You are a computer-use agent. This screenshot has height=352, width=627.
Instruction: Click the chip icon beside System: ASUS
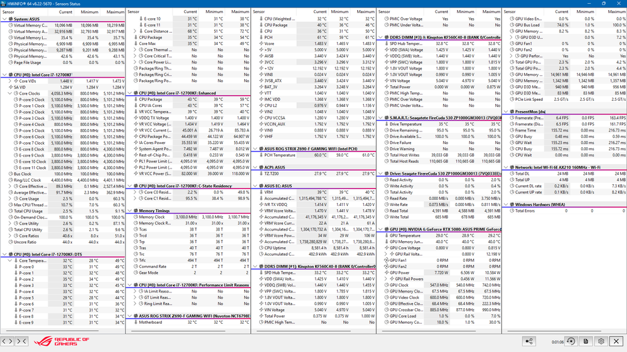pos(11,19)
